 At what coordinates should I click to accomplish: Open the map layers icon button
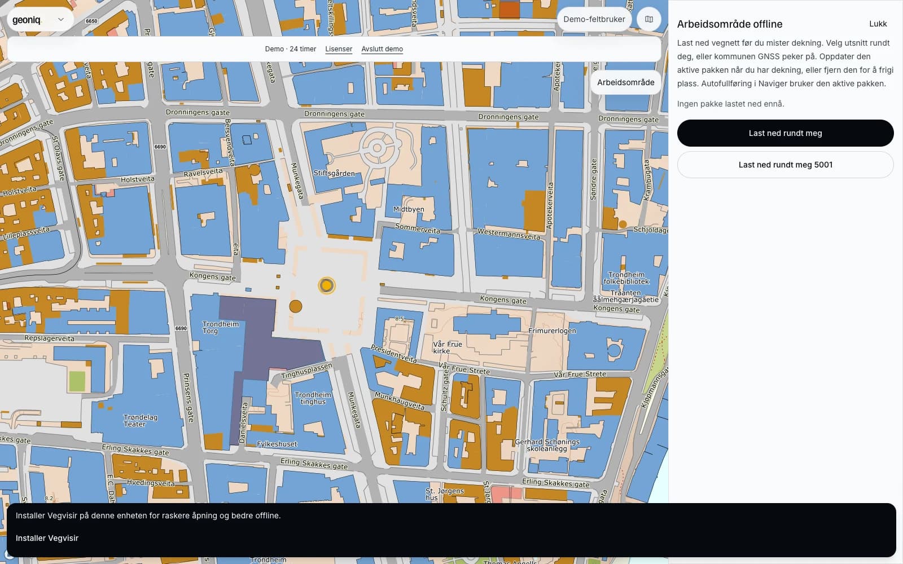coord(649,19)
